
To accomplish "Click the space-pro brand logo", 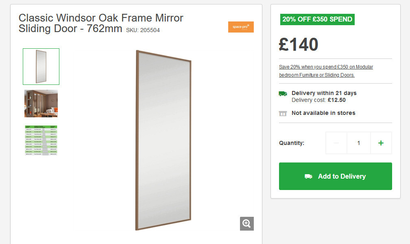I will (x=241, y=27).
